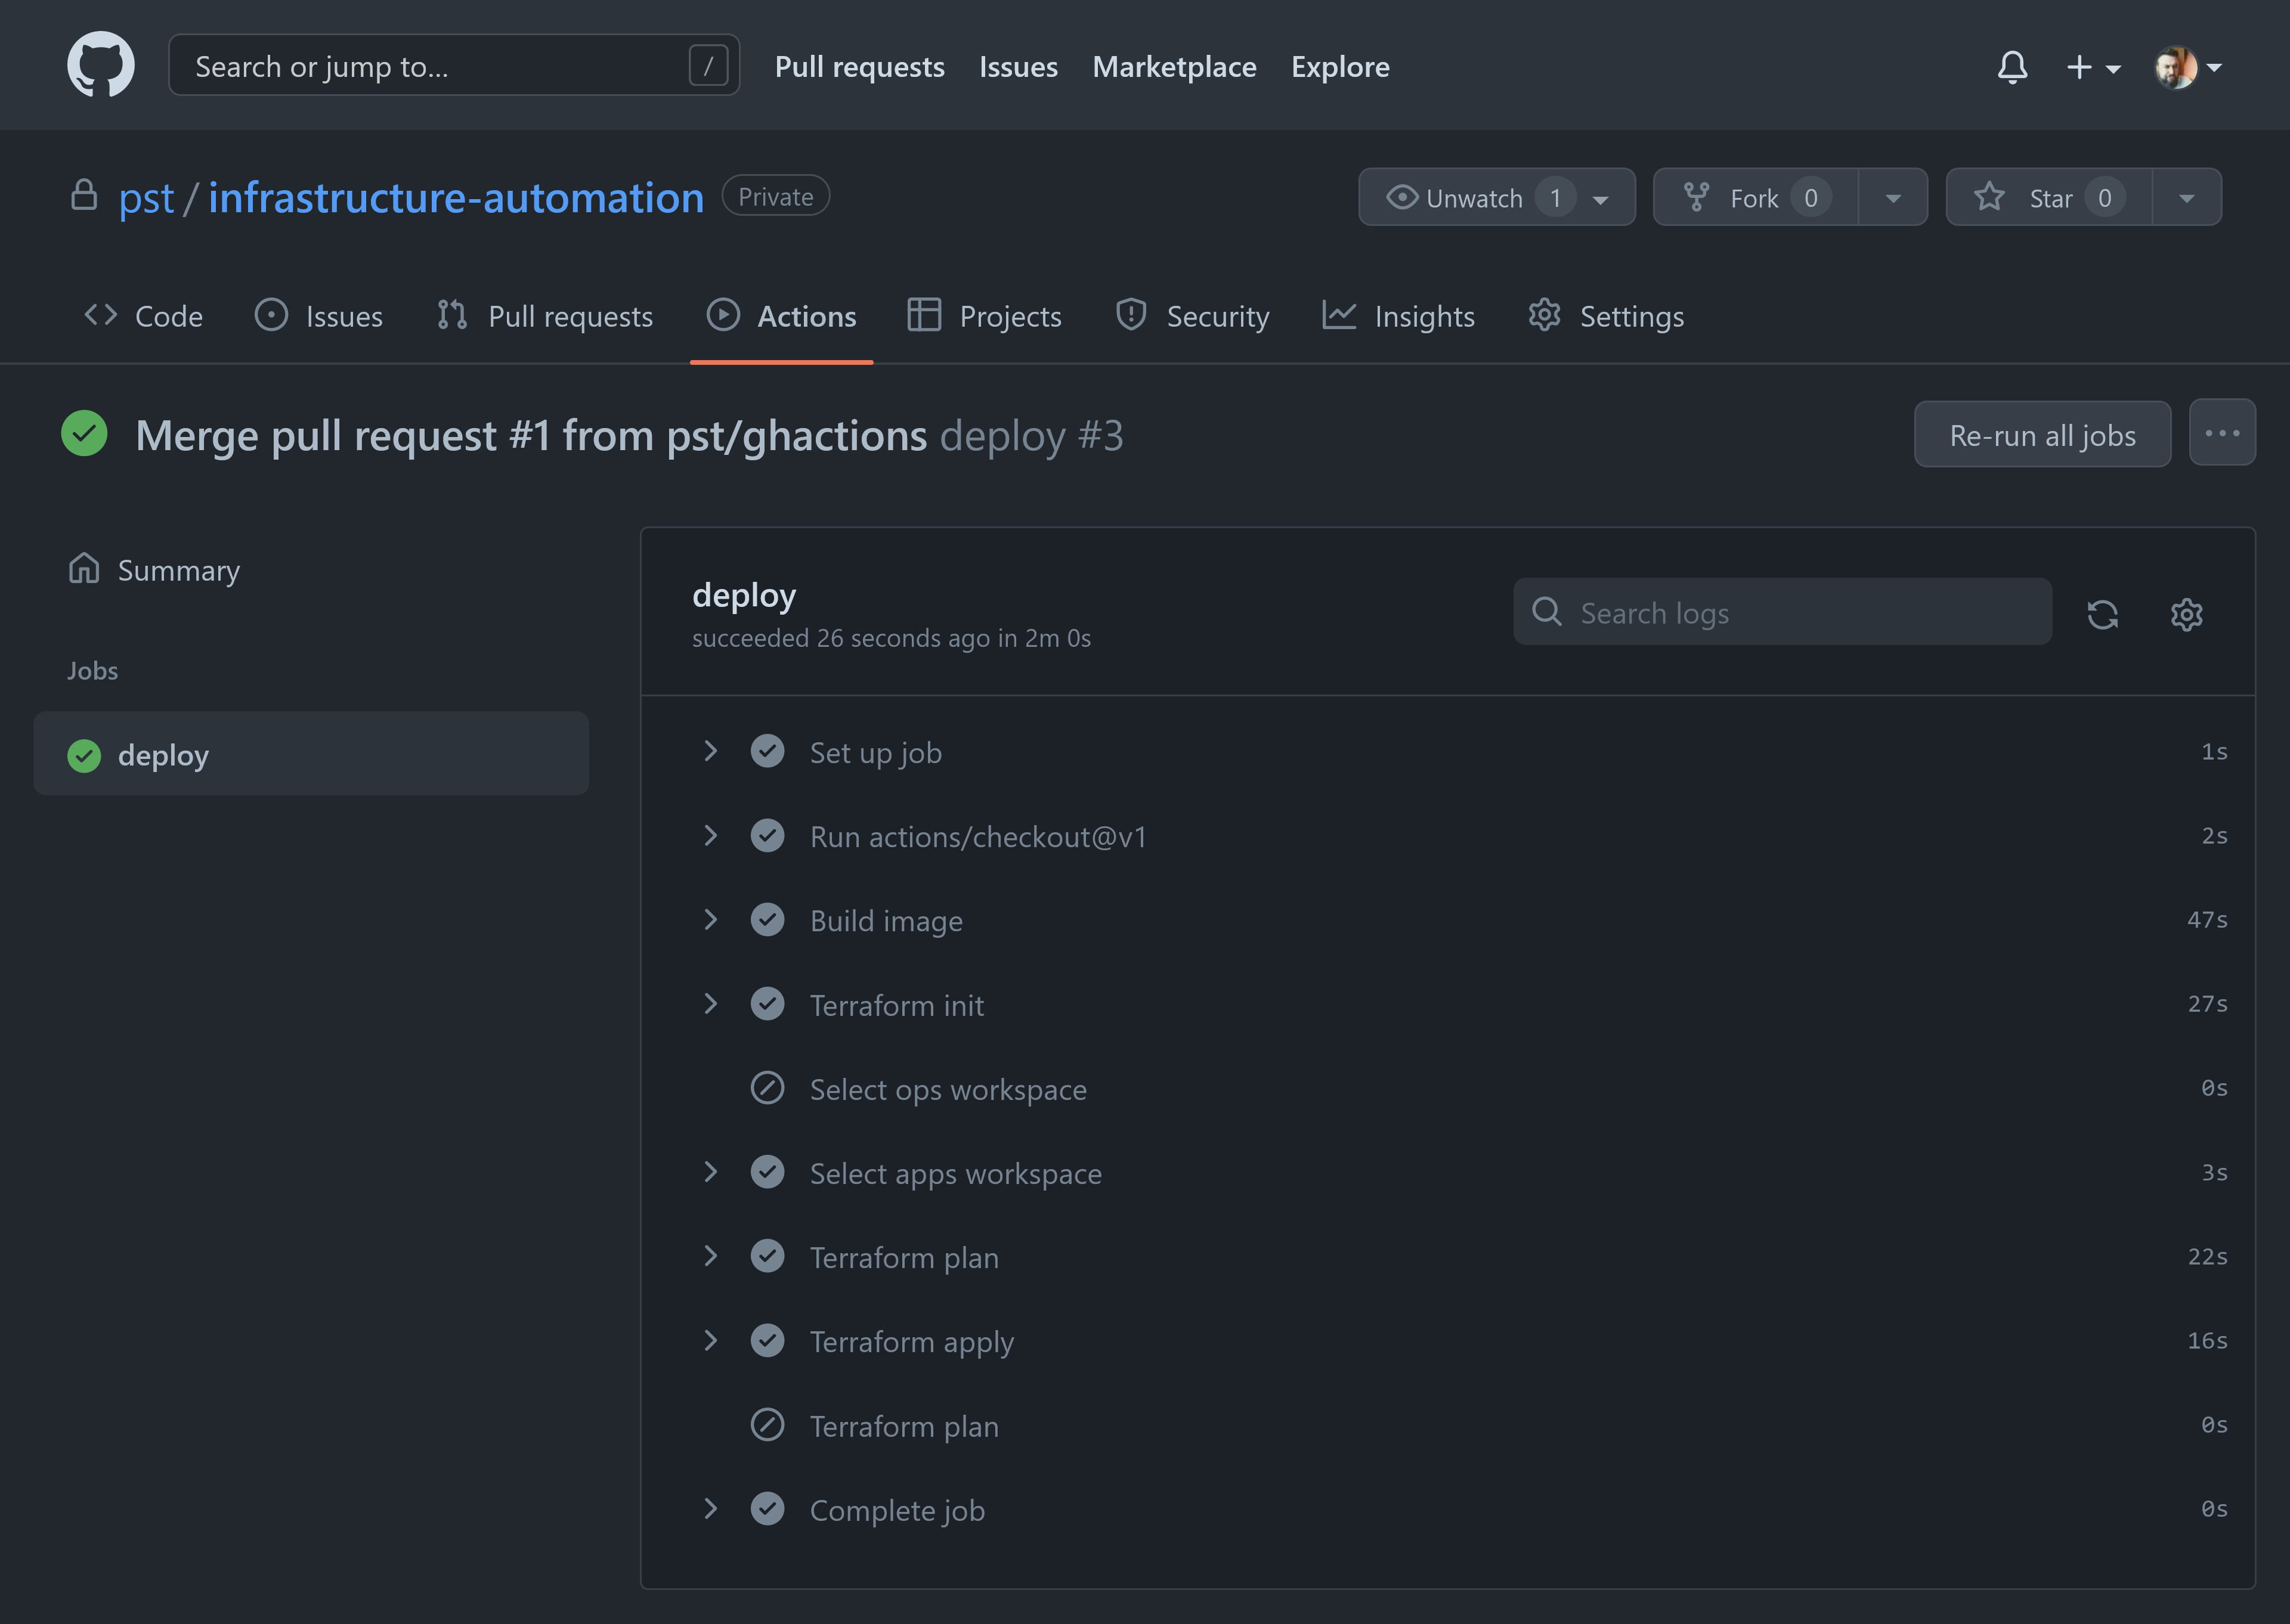The width and height of the screenshot is (2290, 1624).
Task: Expand the Terraform apply step logs
Action: click(x=711, y=1341)
